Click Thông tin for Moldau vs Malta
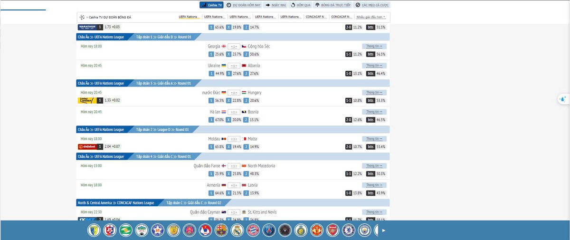Image resolution: width=570 pixels, height=240 pixels. click(x=374, y=139)
